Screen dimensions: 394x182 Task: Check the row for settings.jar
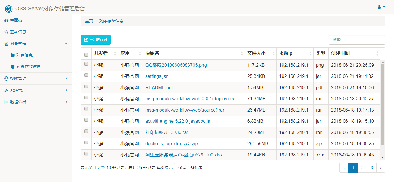tap(86, 75)
